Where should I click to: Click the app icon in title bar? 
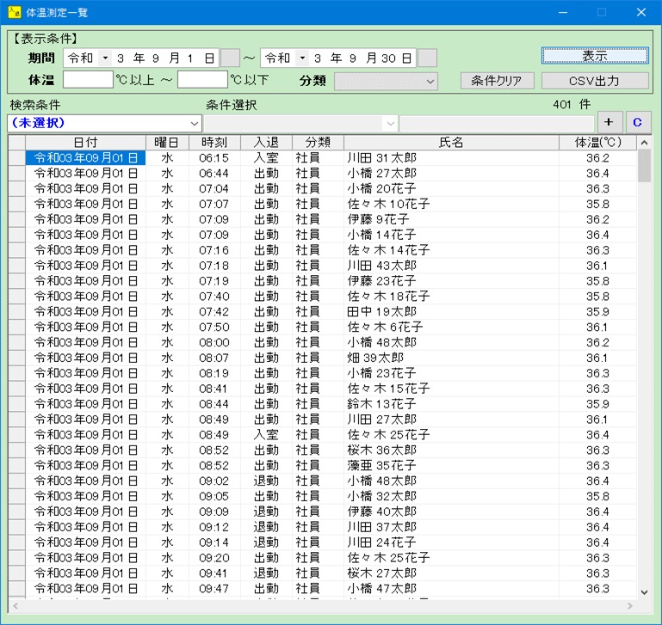(14, 13)
